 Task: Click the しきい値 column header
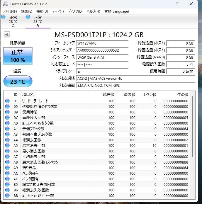point(147,94)
